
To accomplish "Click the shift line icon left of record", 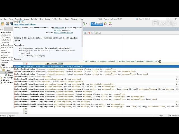I will [x=85, y=33].
